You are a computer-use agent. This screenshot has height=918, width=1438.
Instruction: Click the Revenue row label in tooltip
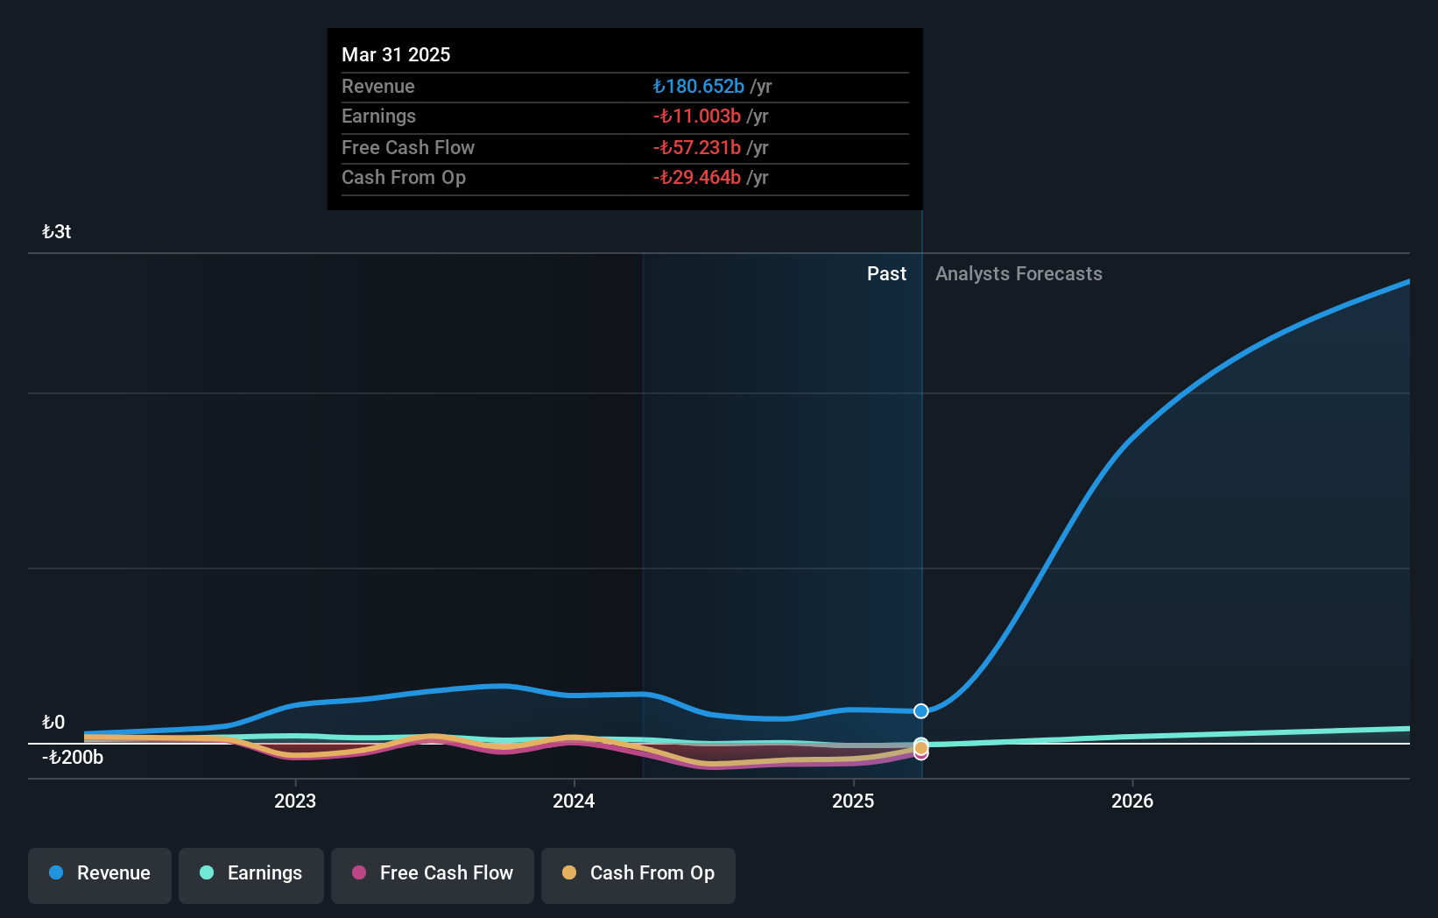[x=378, y=87]
